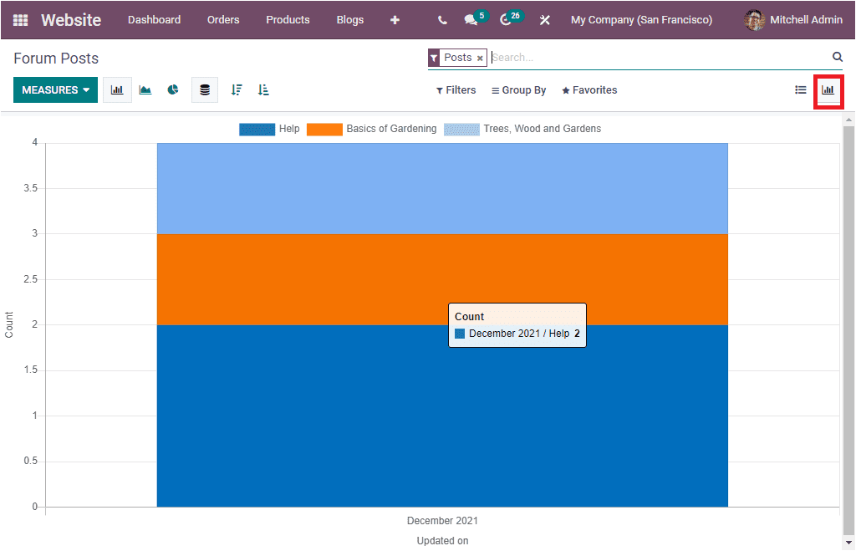The width and height of the screenshot is (856, 551).
Task: Switch chart to line chart view
Action: point(145,89)
